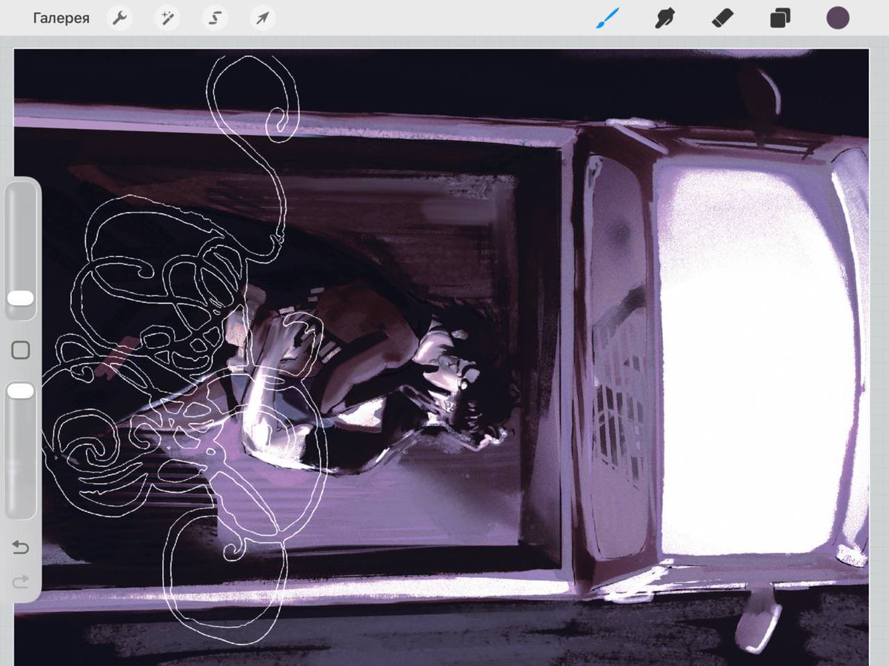889x666 pixels.
Task: Open the Gallery via "Галерея"
Action: coord(61,19)
